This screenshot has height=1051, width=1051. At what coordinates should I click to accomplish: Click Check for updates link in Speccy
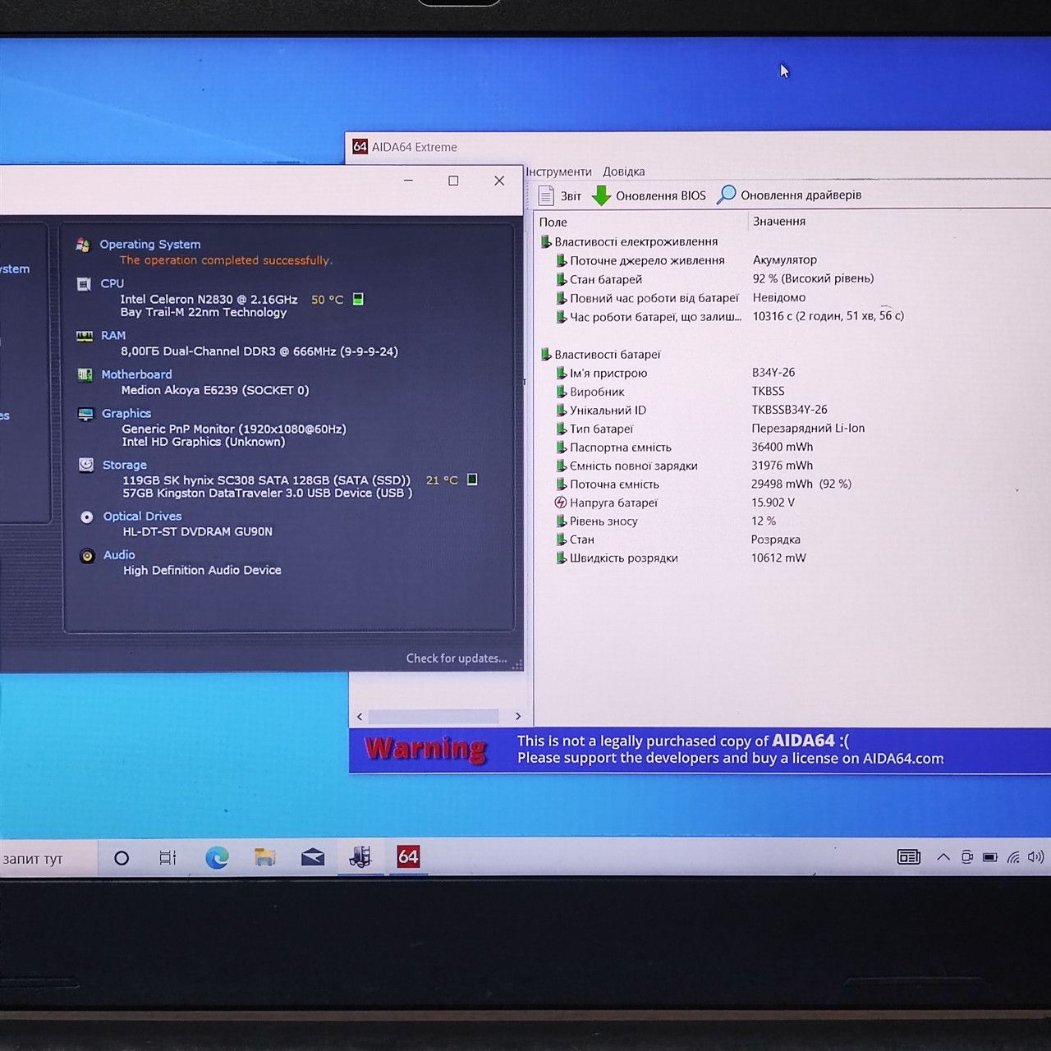pyautogui.click(x=457, y=659)
